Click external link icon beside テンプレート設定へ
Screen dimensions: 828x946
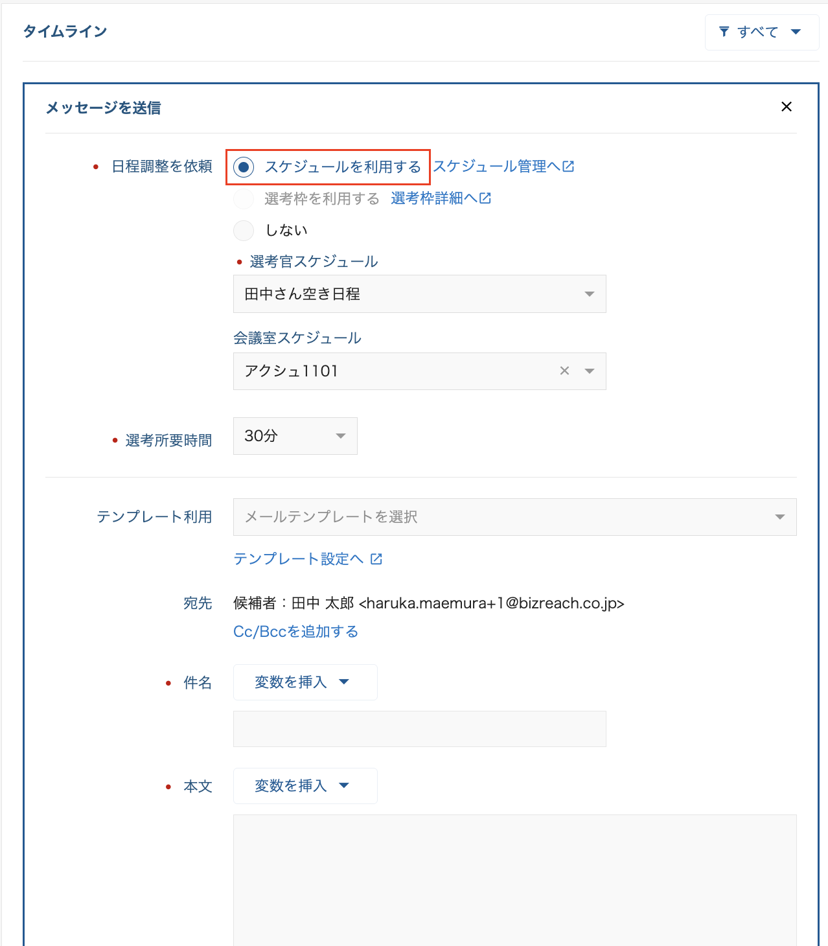point(376,559)
